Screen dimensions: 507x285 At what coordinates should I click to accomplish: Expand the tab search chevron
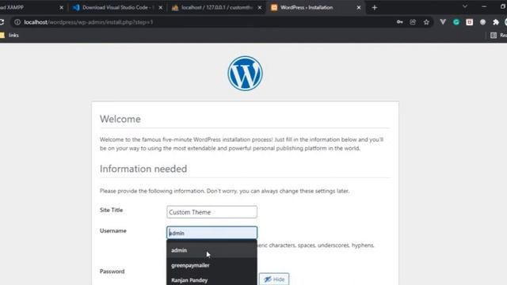(465, 6)
